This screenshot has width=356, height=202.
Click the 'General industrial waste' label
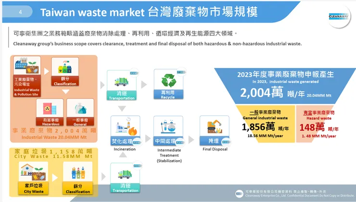click(265, 118)
